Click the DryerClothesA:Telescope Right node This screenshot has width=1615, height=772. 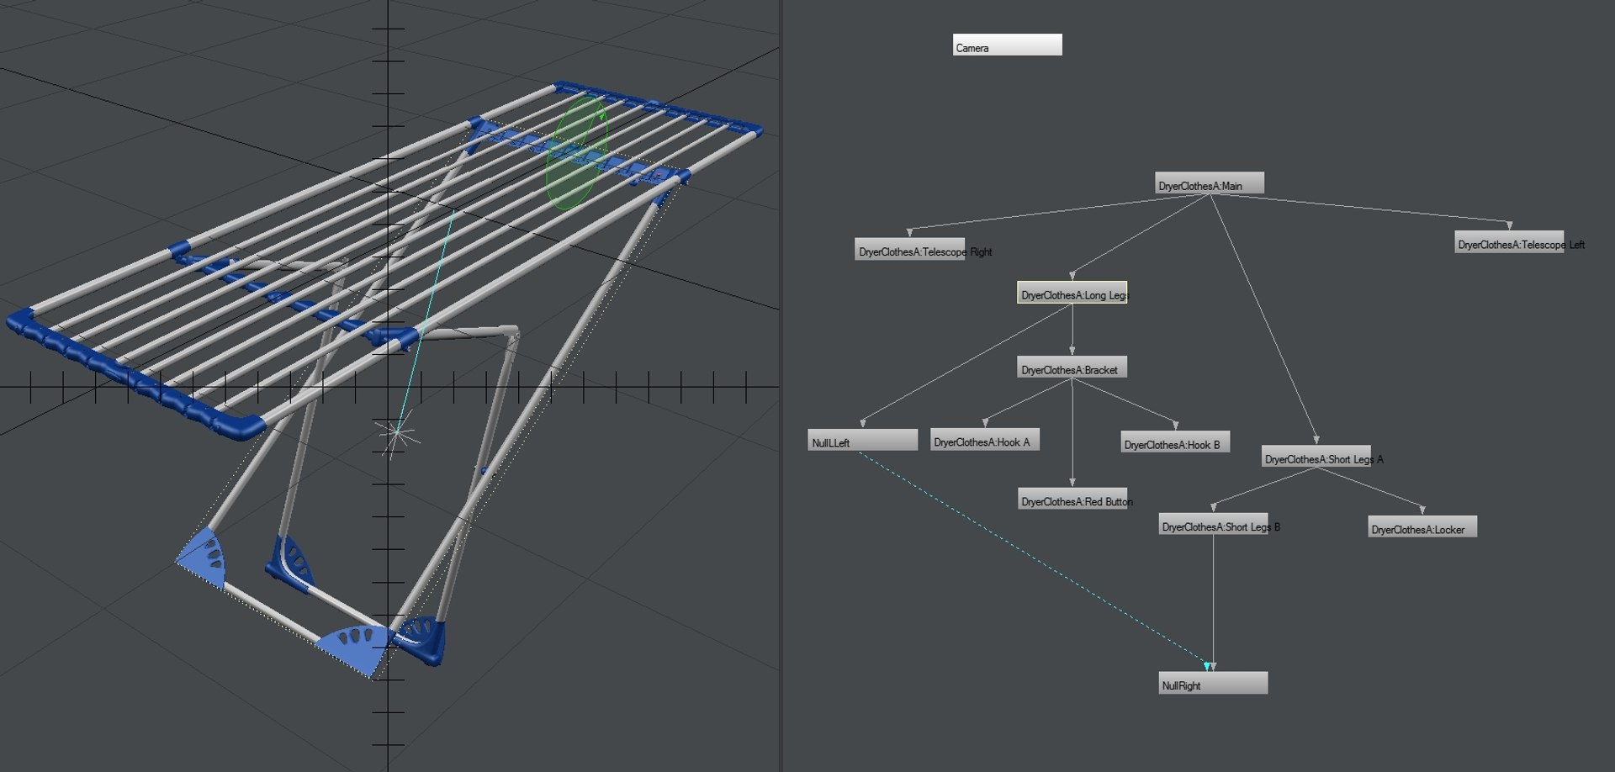[910, 249]
